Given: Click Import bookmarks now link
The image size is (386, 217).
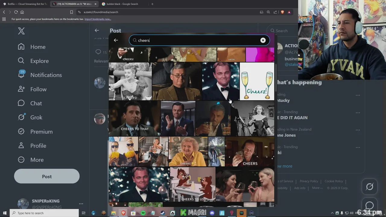Looking at the screenshot, I should 98,19.
